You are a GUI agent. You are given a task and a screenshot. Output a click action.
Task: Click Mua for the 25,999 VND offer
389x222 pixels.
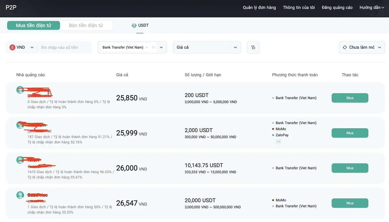[350, 133]
